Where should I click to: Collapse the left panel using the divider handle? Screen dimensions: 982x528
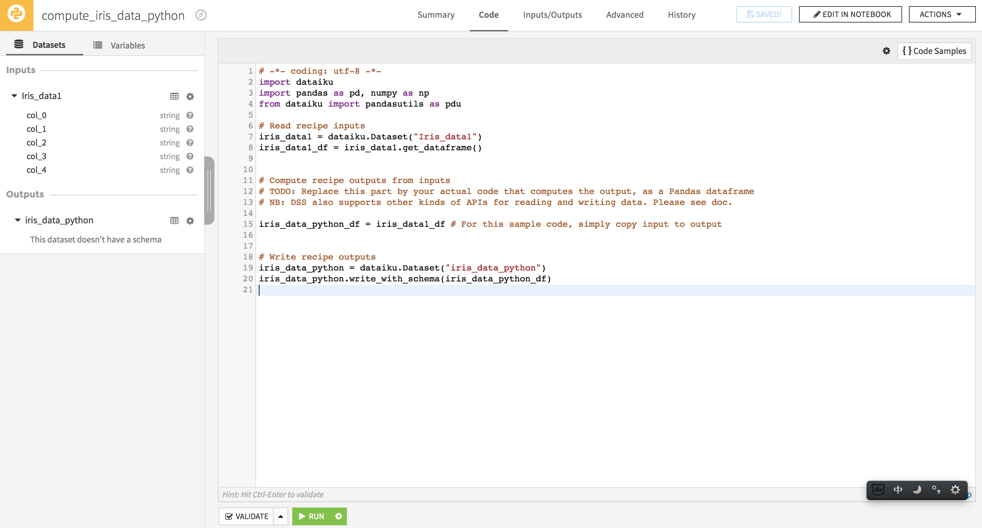click(209, 191)
